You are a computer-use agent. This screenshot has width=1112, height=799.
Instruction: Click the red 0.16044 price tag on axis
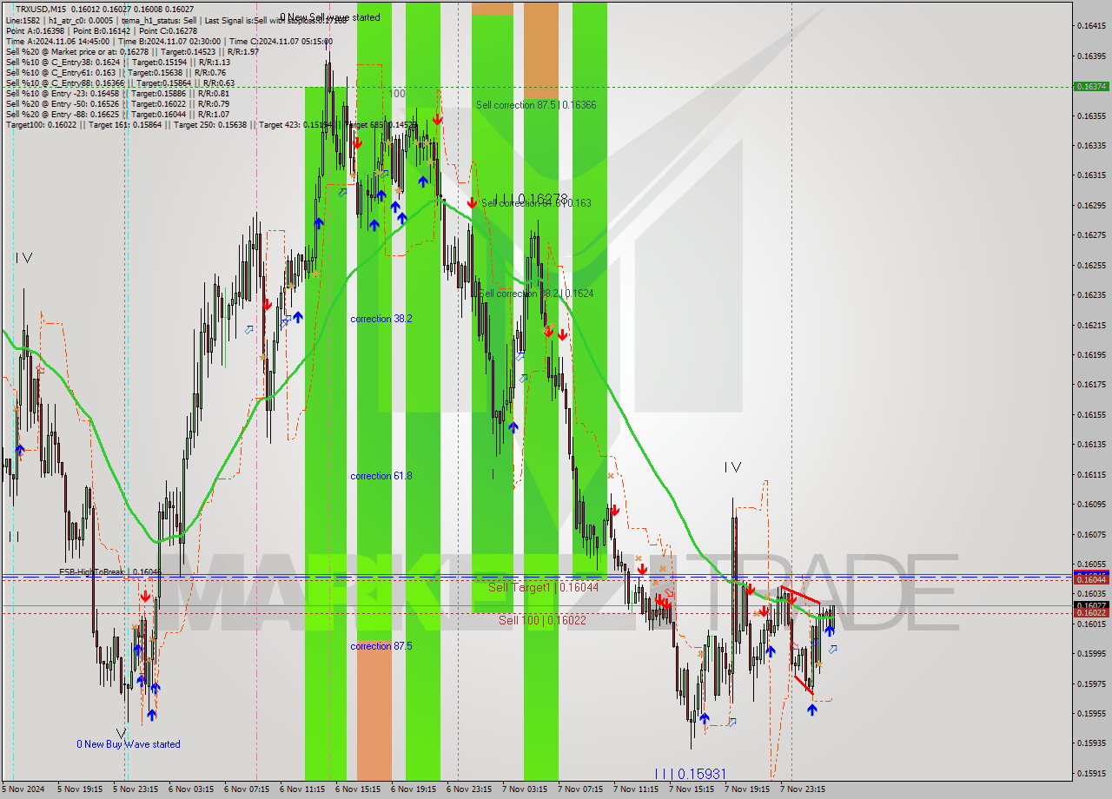(x=1091, y=578)
